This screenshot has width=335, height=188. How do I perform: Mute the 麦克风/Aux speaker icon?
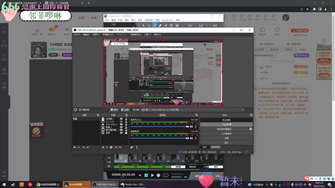(x=191, y=127)
